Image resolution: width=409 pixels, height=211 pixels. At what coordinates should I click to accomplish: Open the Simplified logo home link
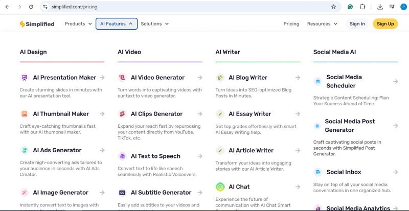(37, 24)
